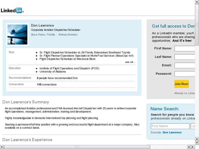
Task: Click the World Fuel Services past position
Action: click(x=86, y=56)
